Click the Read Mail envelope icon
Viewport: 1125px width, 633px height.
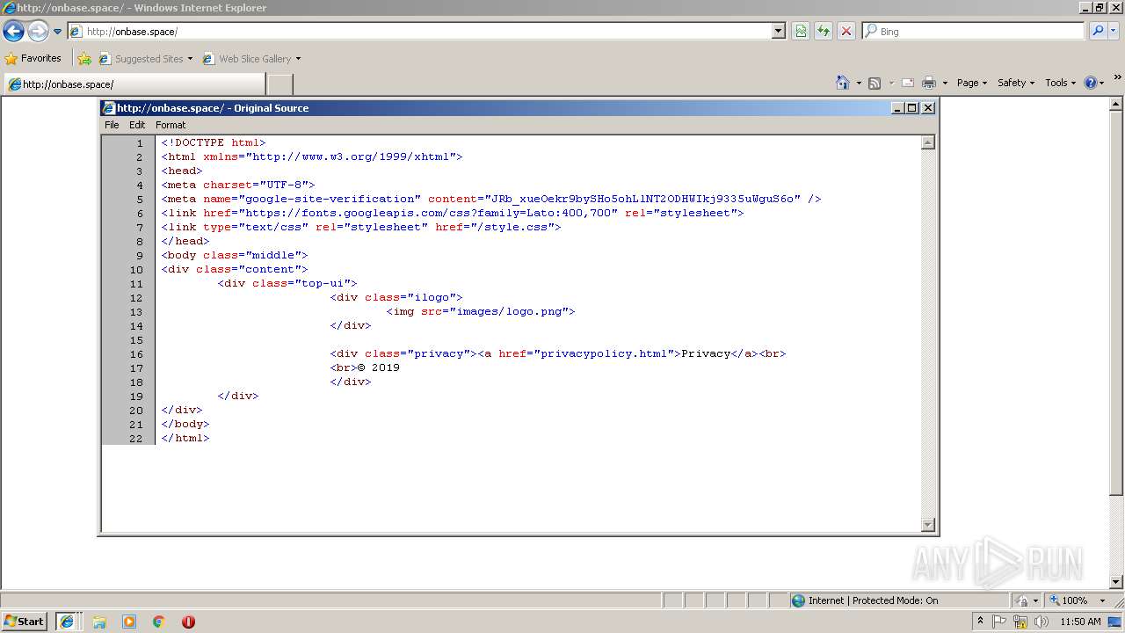click(908, 83)
